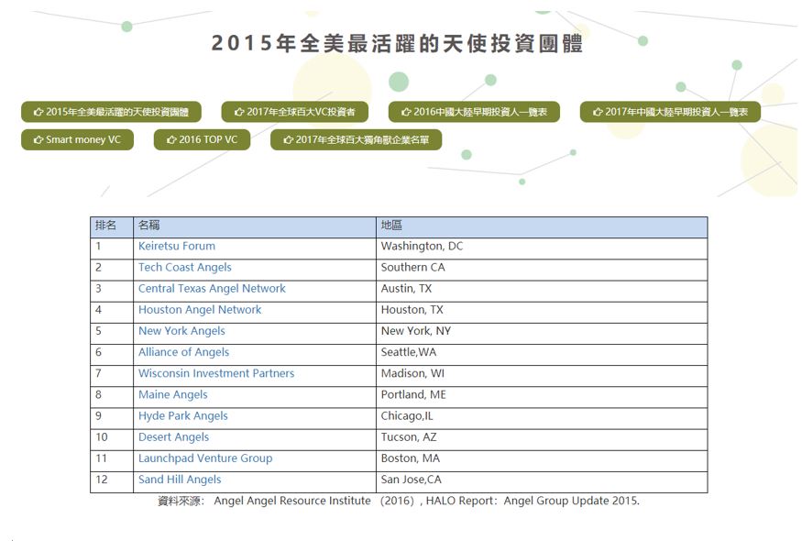Viewport: 802px width, 541px height.
Task: Click the rank 7 cell
Action: click(112, 376)
